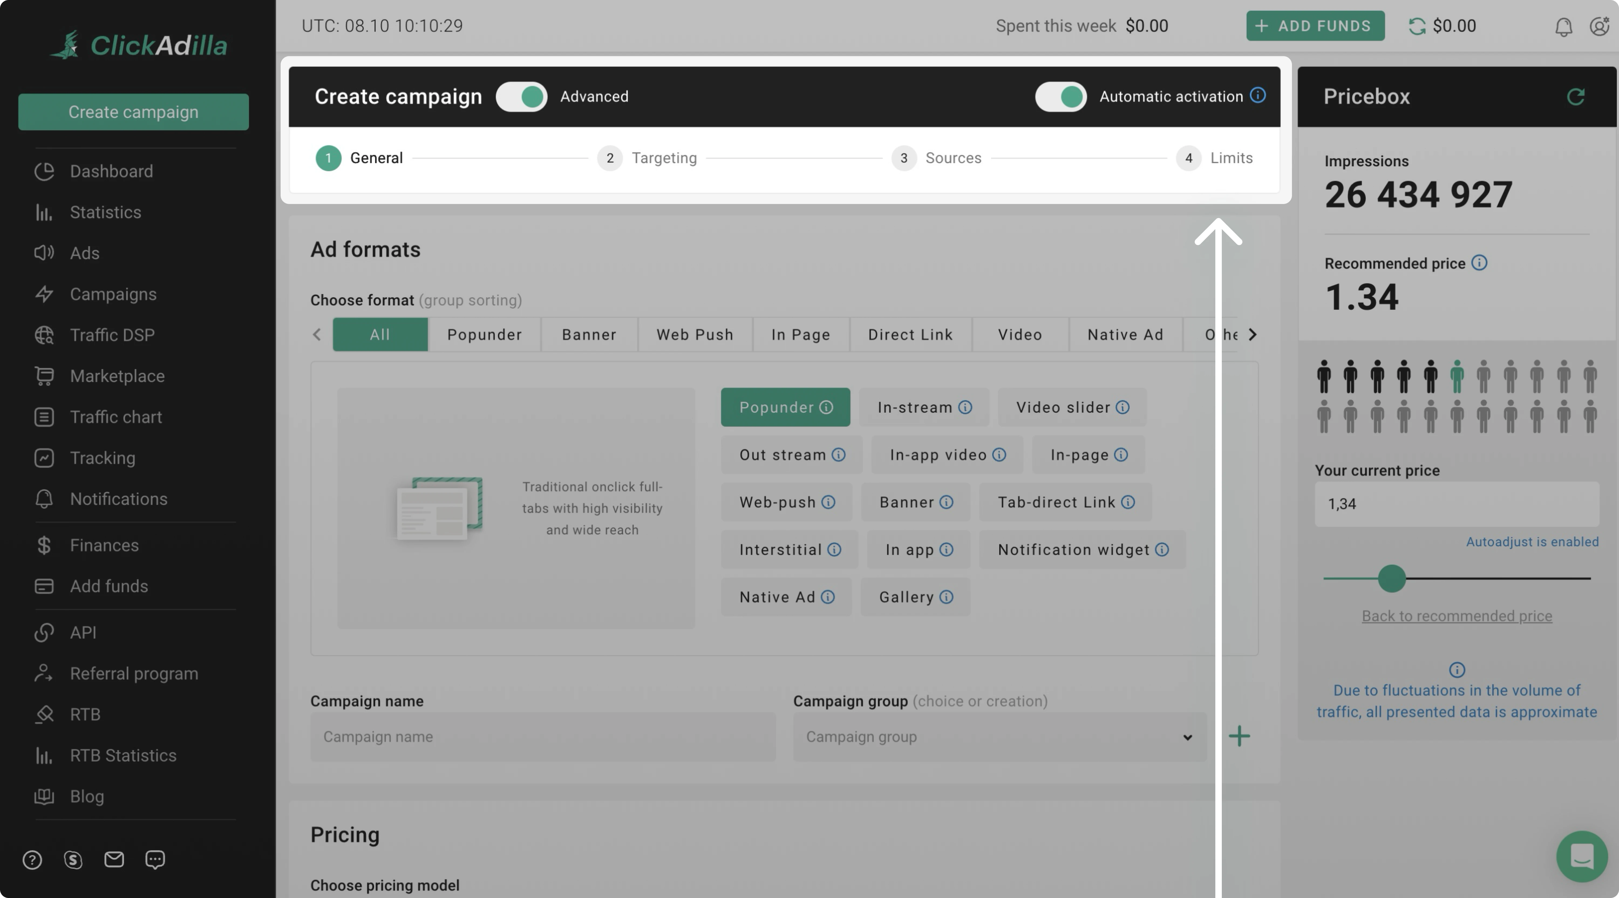Toggle the Advanced mode switch
This screenshot has height=898, width=1619.
click(521, 97)
